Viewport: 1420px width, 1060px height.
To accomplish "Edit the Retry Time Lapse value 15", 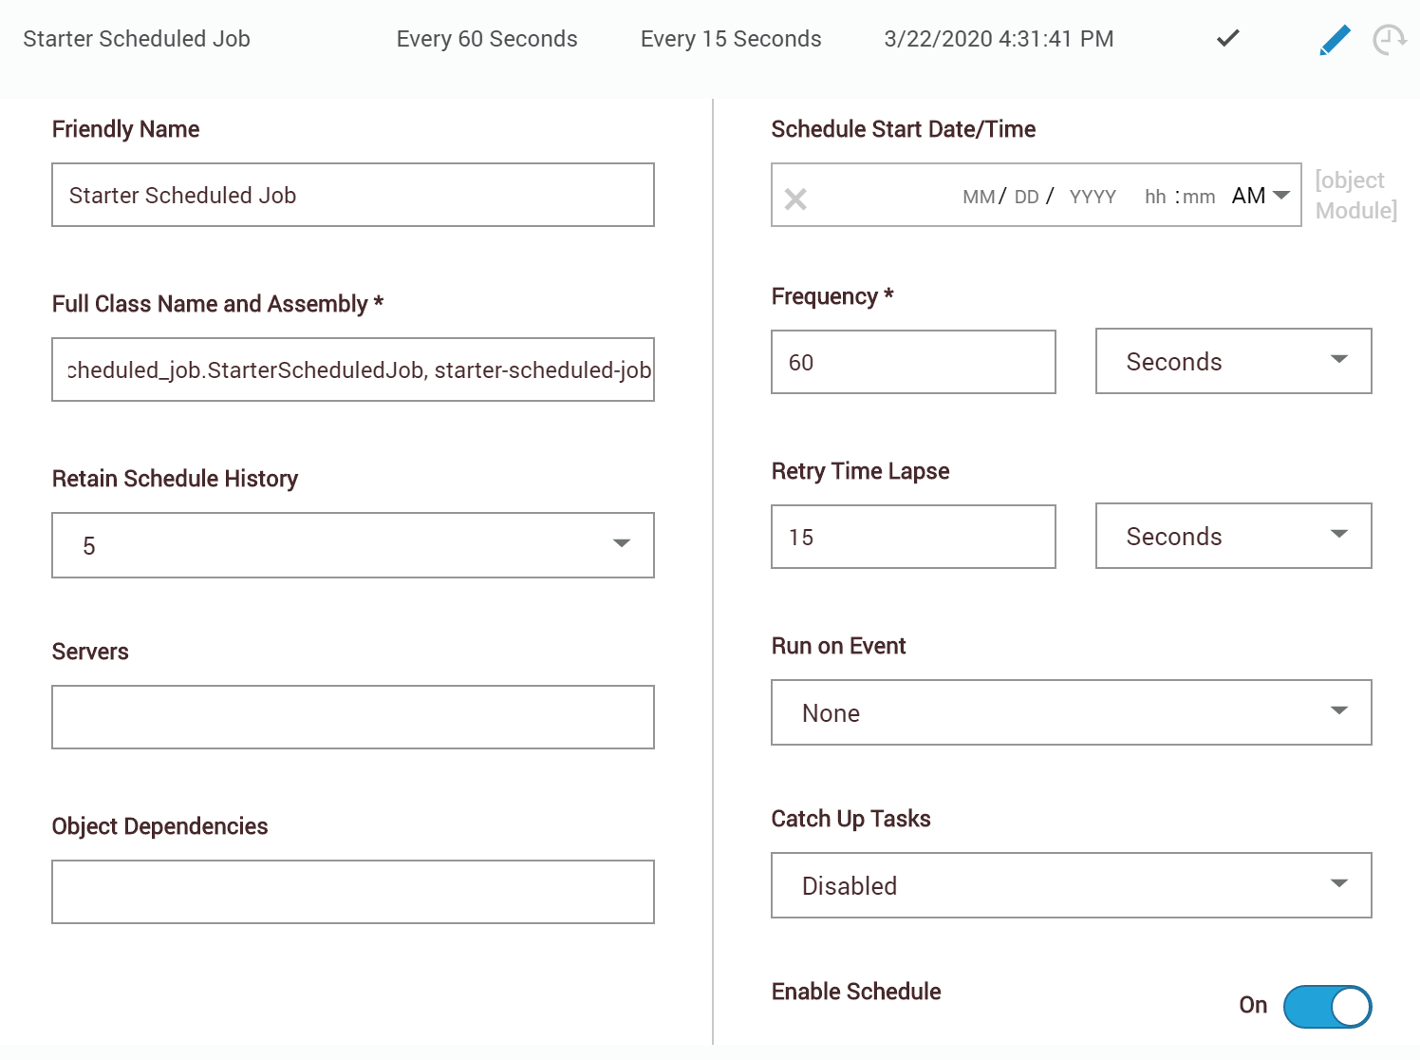I will (912, 536).
